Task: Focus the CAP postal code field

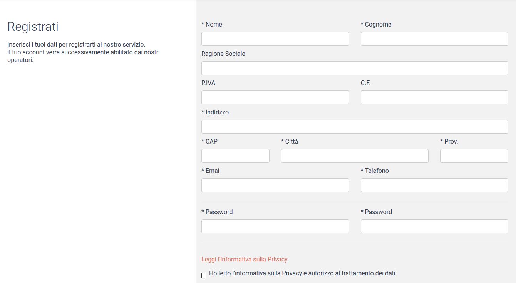Action: pyautogui.click(x=235, y=156)
